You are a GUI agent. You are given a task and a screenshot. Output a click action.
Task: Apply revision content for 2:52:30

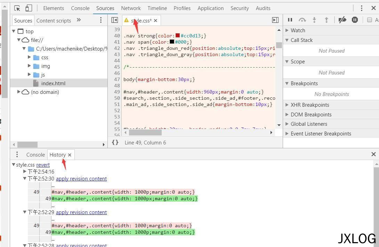[x=81, y=179]
